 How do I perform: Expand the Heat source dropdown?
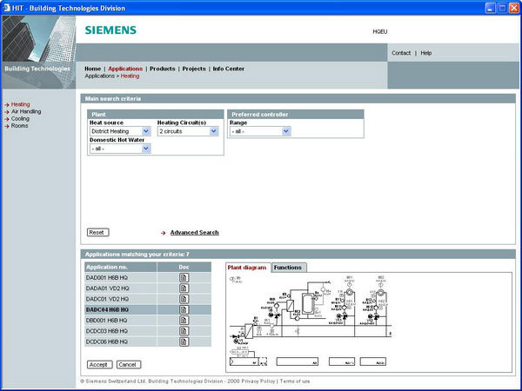[x=146, y=132]
